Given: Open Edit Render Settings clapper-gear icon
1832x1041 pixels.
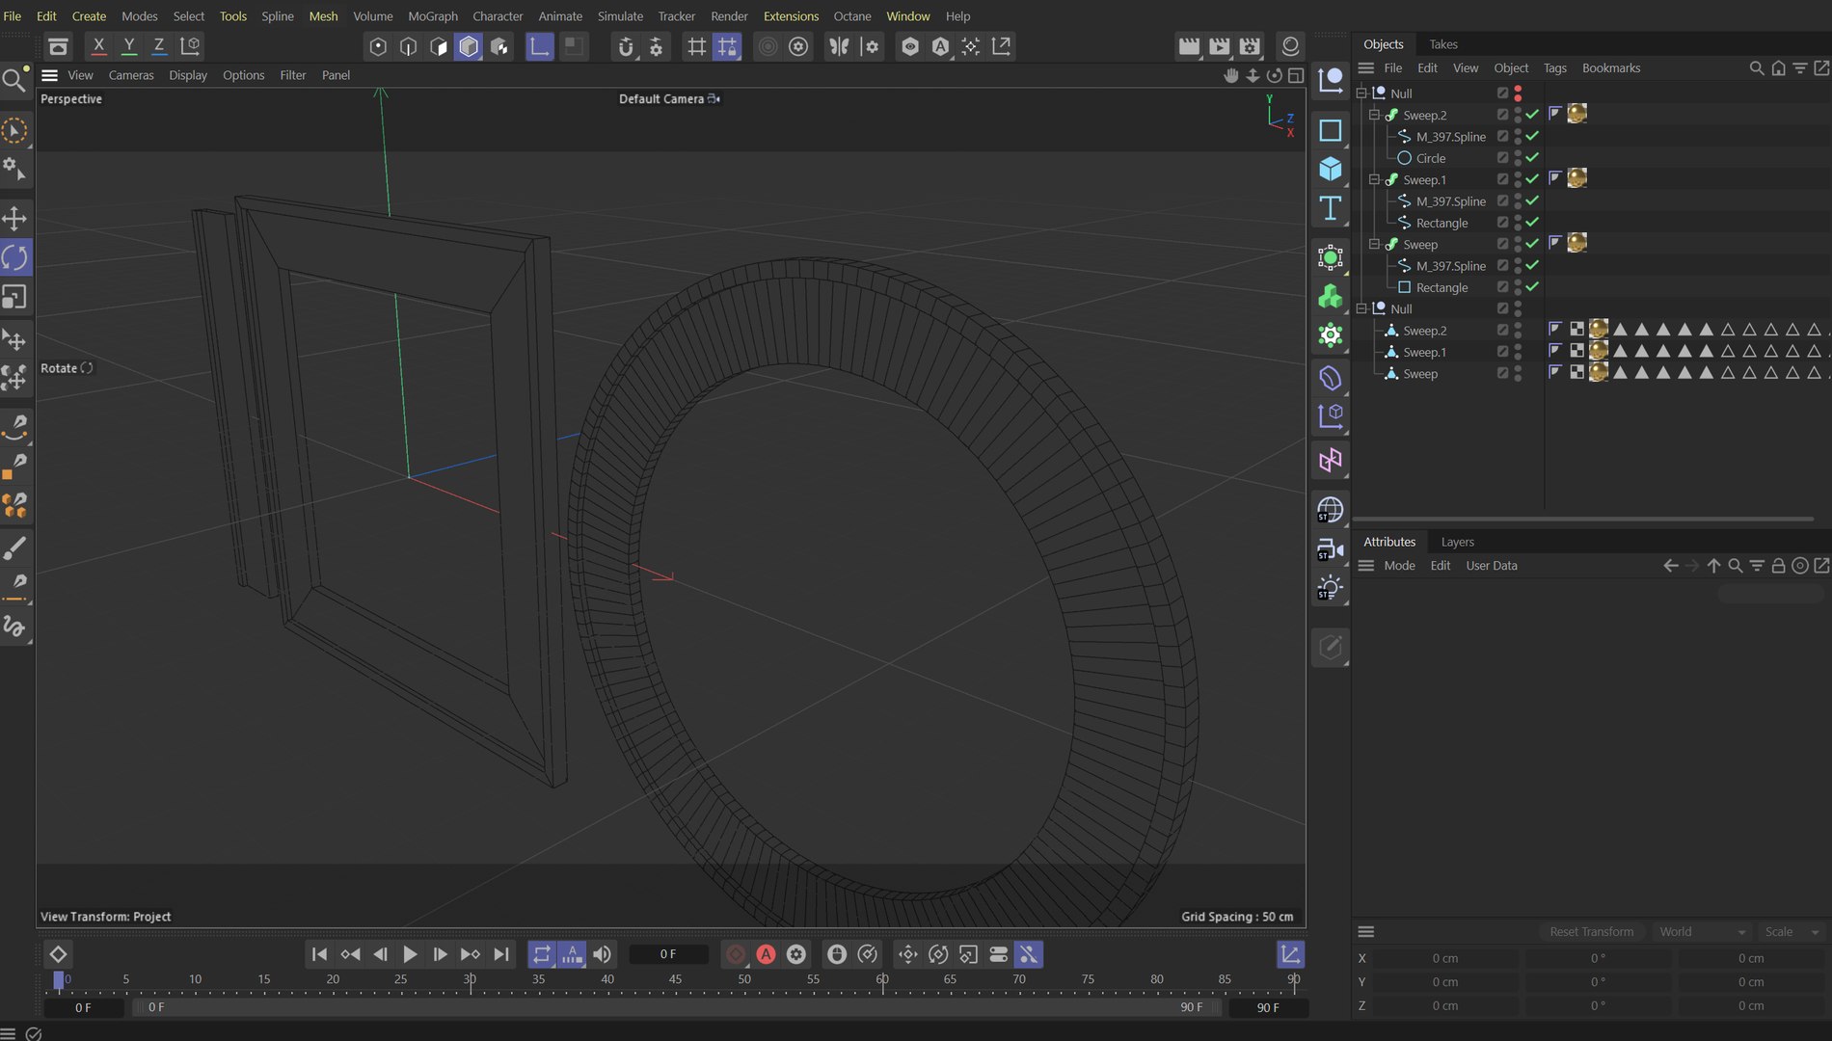Looking at the screenshot, I should [x=1251, y=46].
